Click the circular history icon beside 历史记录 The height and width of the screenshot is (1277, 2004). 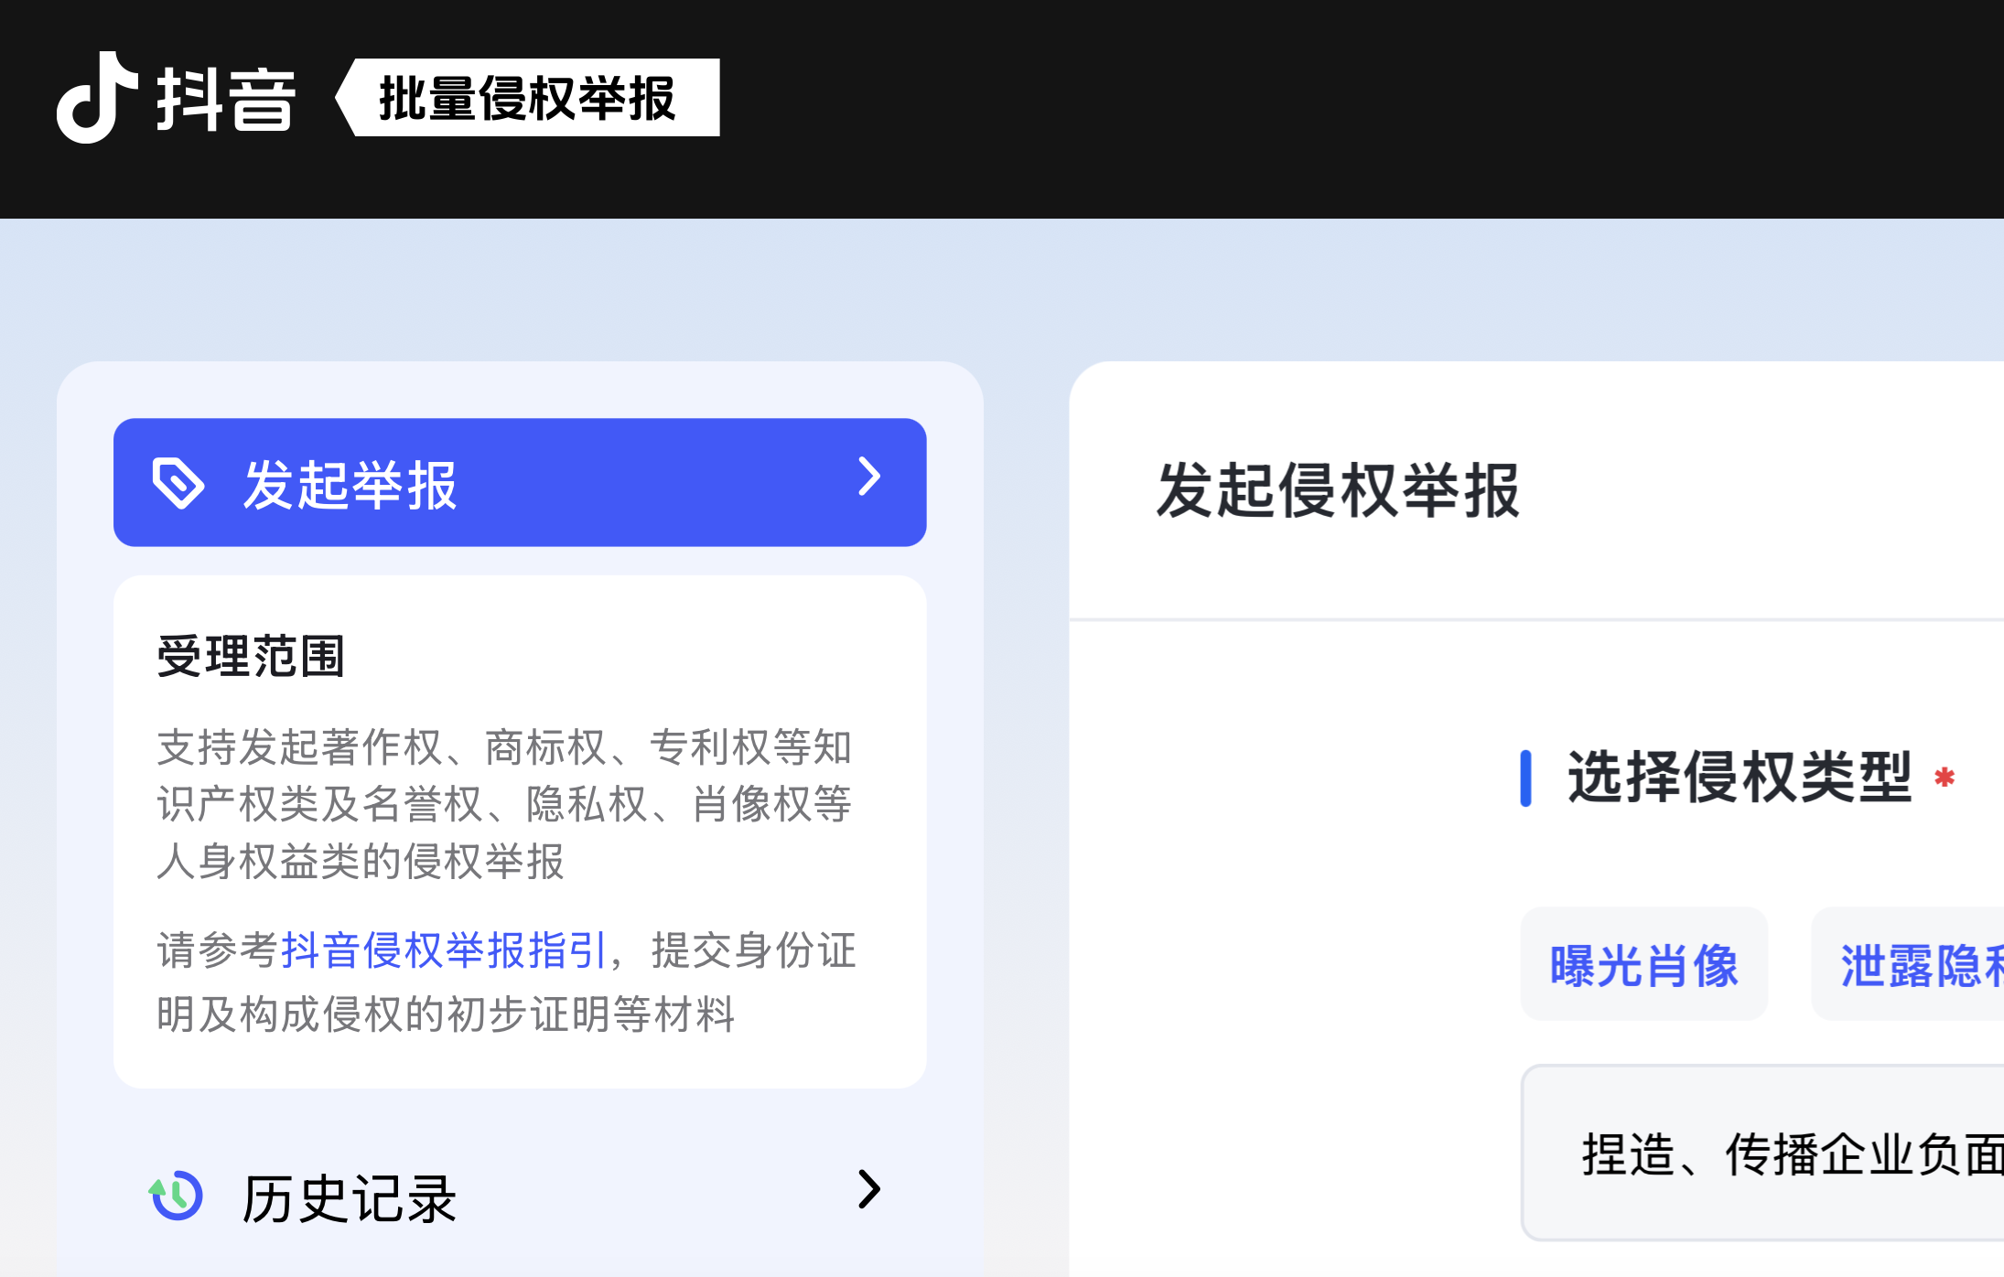coord(176,1195)
